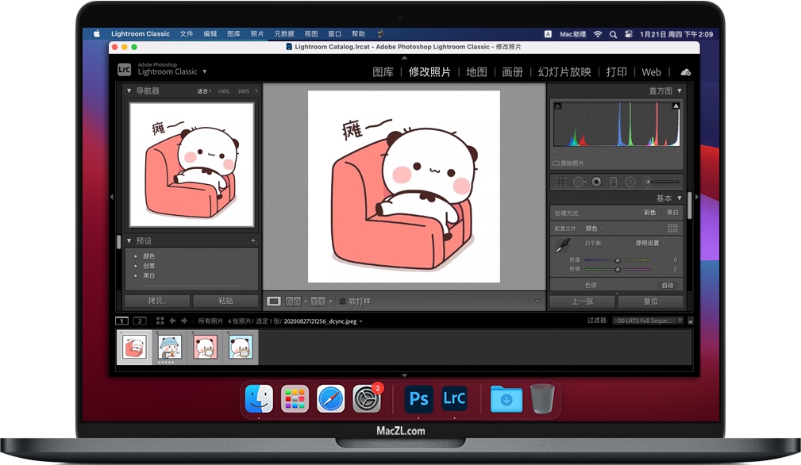
Task: Select the Red Eye Correction tool
Action: [x=596, y=182]
